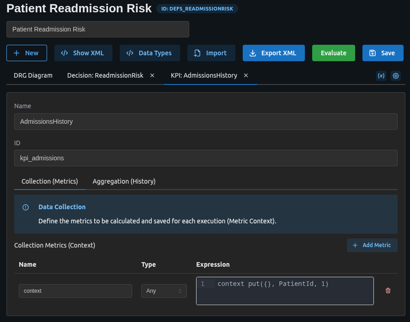Open the settings gear icon

click(396, 76)
